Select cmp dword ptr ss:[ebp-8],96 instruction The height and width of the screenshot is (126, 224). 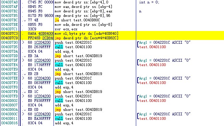tap(83, 15)
